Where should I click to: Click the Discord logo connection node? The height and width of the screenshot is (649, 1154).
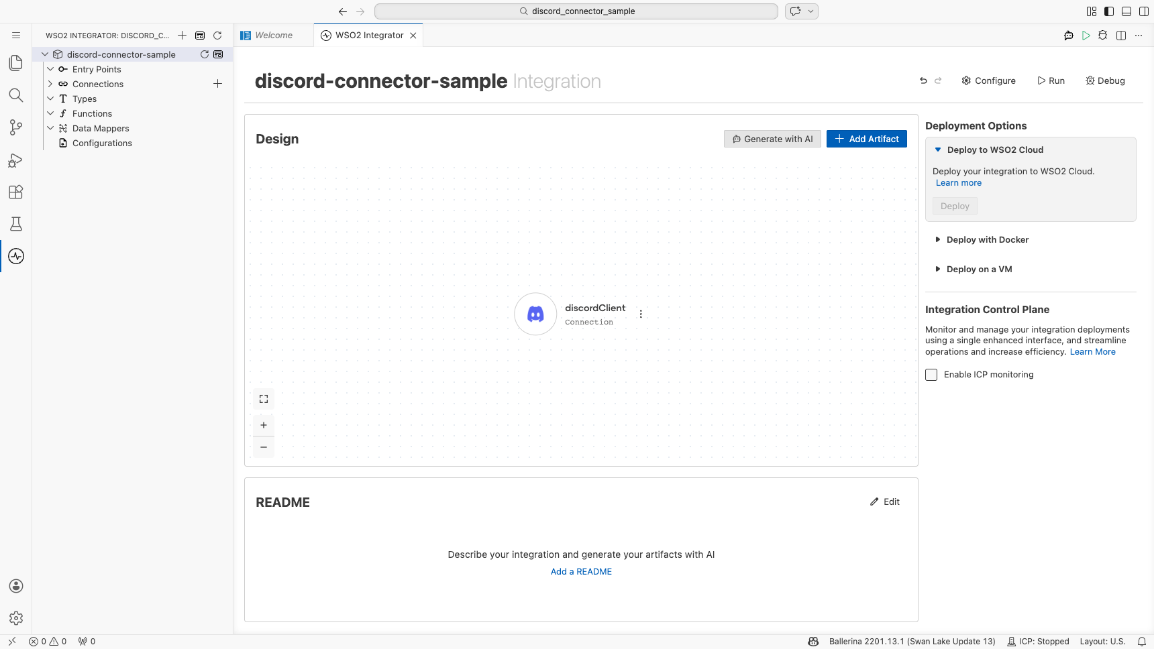coord(535,314)
